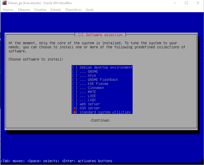Toggle the LXQt checkbox
204x165 pixels.
[75, 100]
